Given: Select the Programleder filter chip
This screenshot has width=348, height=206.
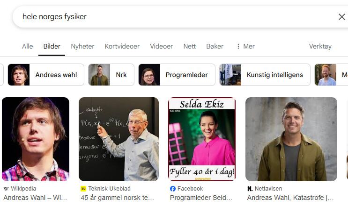Looking at the screenshot, I should (x=177, y=75).
